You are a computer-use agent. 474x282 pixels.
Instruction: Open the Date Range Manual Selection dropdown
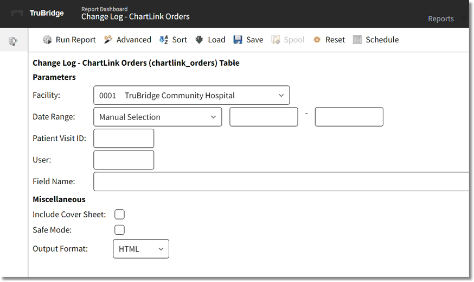157,117
